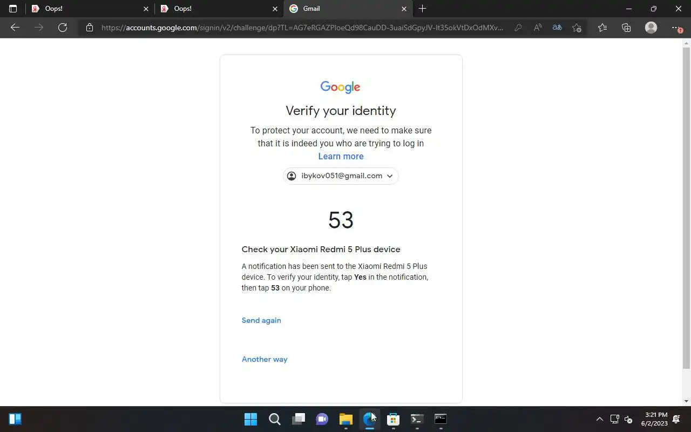691x432 pixels.
Task: Reload the page with the refresh icon
Action: pyautogui.click(x=63, y=28)
